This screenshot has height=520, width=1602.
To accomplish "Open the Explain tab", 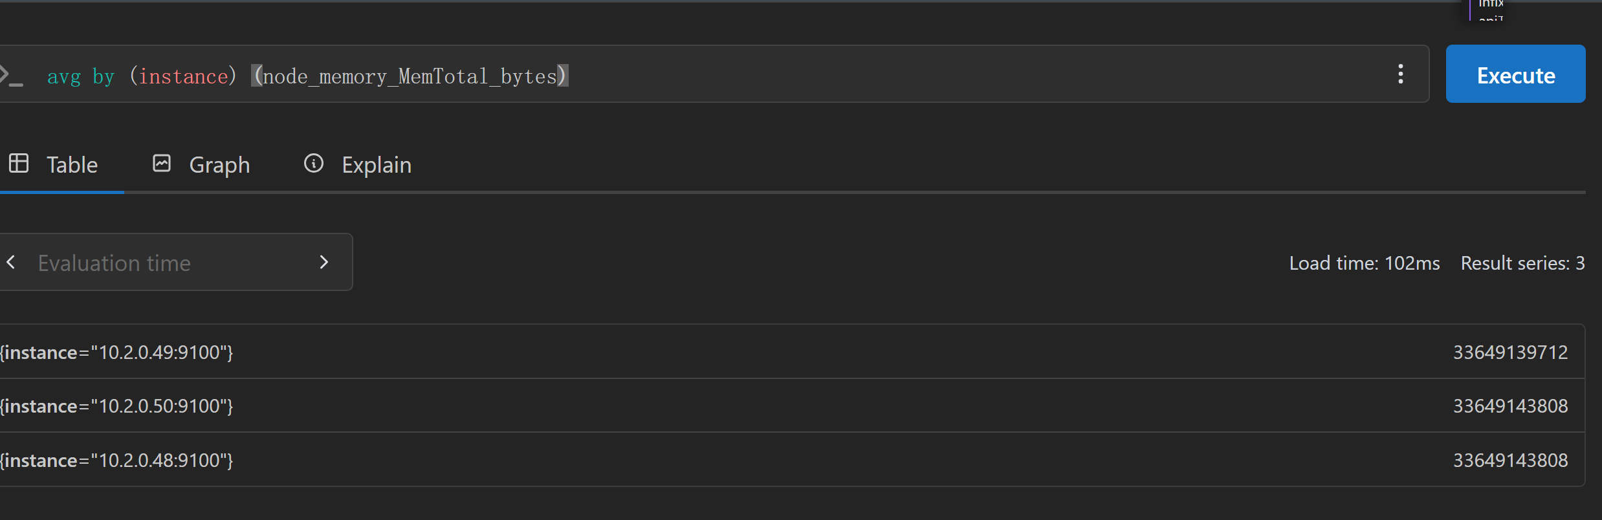I will [357, 165].
